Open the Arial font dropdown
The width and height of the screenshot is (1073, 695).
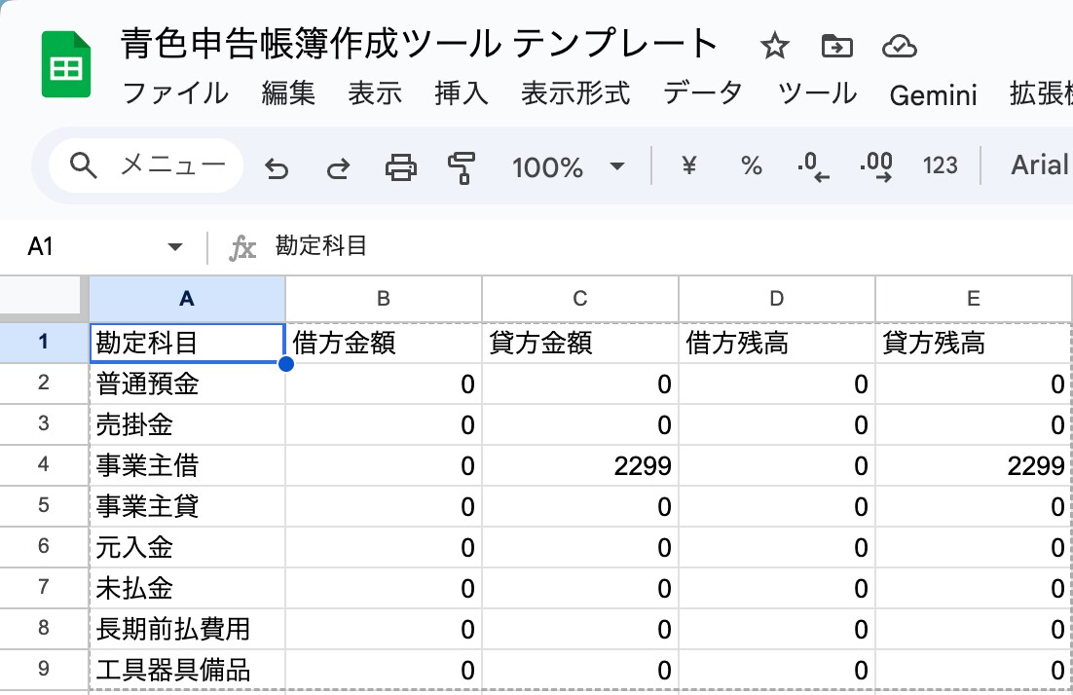1040,165
